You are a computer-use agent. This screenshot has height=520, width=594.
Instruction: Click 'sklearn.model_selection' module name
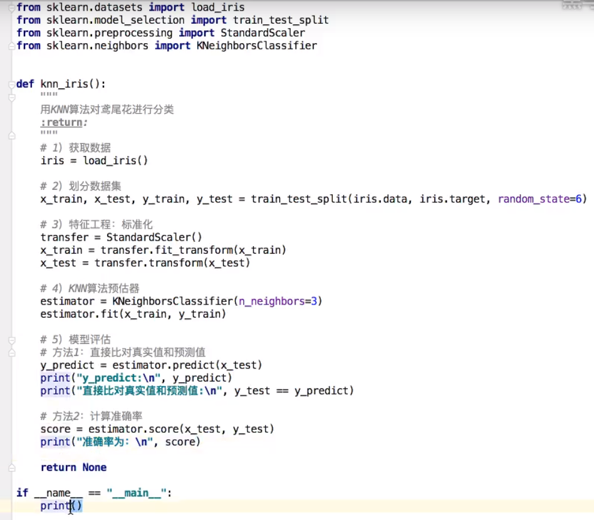[x=115, y=20]
